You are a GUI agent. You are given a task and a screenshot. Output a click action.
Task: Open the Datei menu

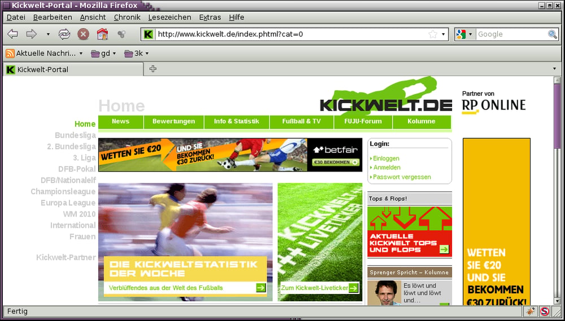point(16,17)
